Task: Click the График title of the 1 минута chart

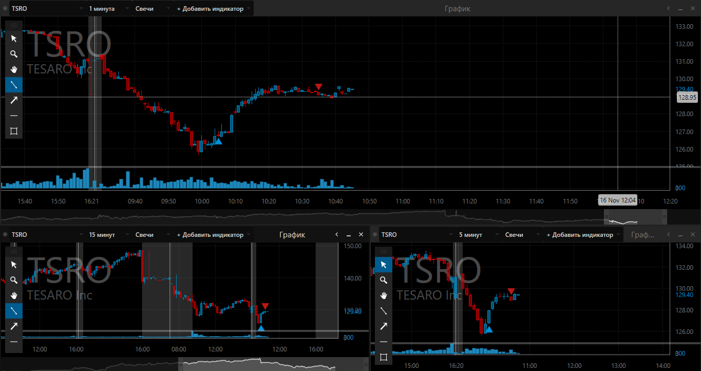Action: 457,8
